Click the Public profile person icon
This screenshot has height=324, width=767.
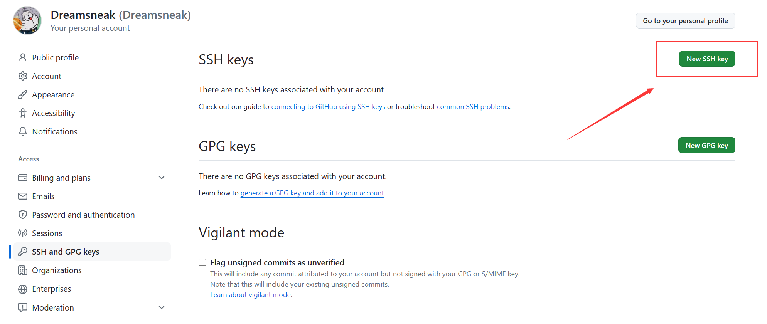click(23, 57)
